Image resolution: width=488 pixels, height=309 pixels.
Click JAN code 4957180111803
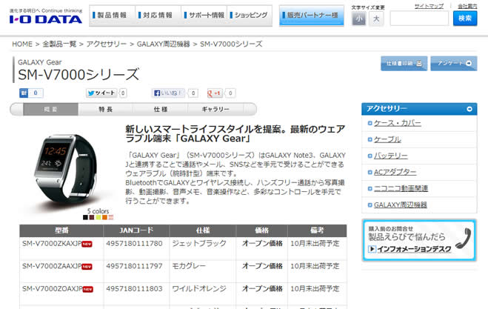(x=134, y=289)
